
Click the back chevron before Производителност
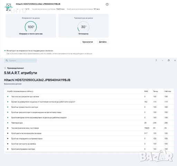5,68
